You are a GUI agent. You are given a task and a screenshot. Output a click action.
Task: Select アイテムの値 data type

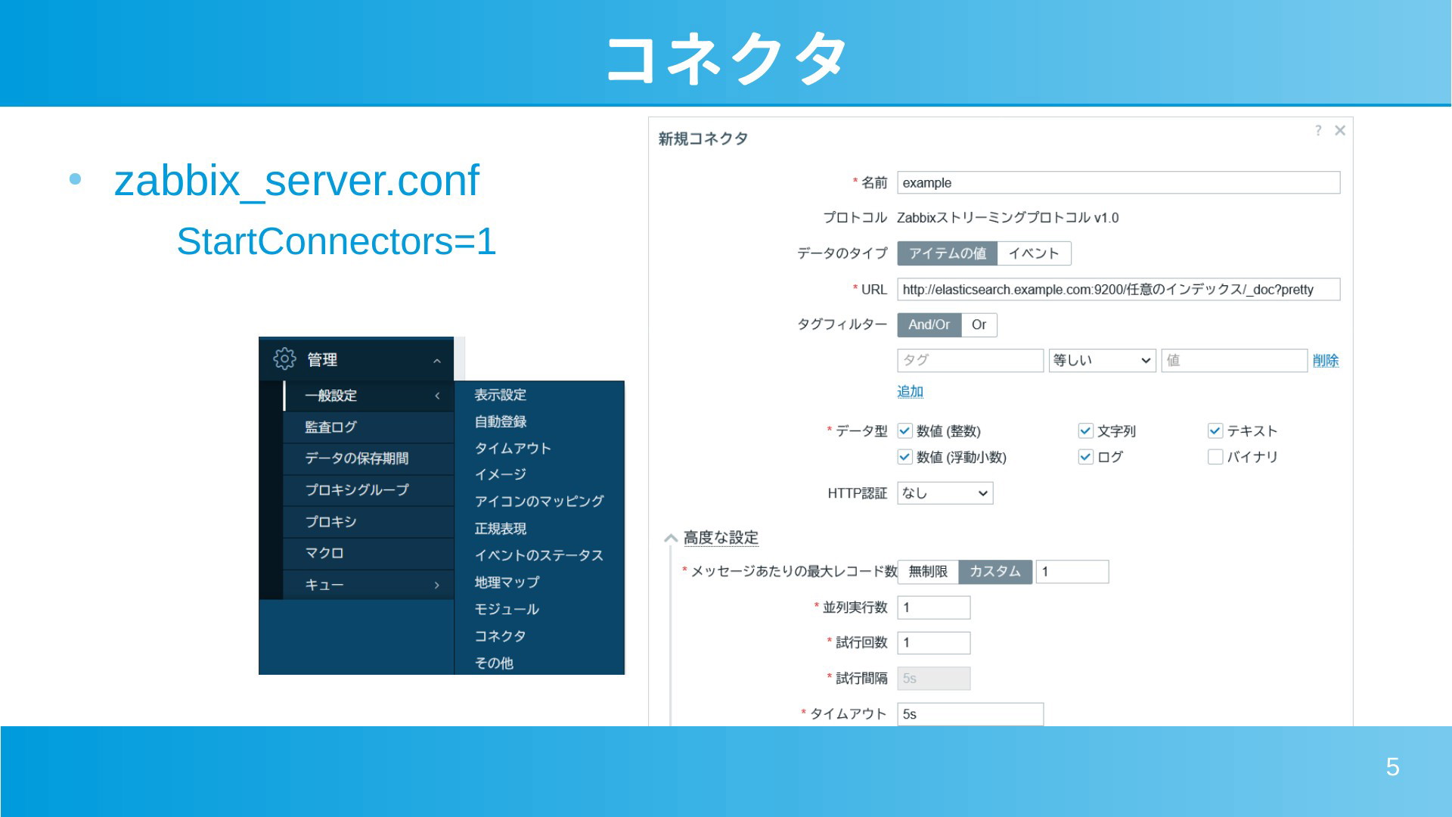pos(948,253)
